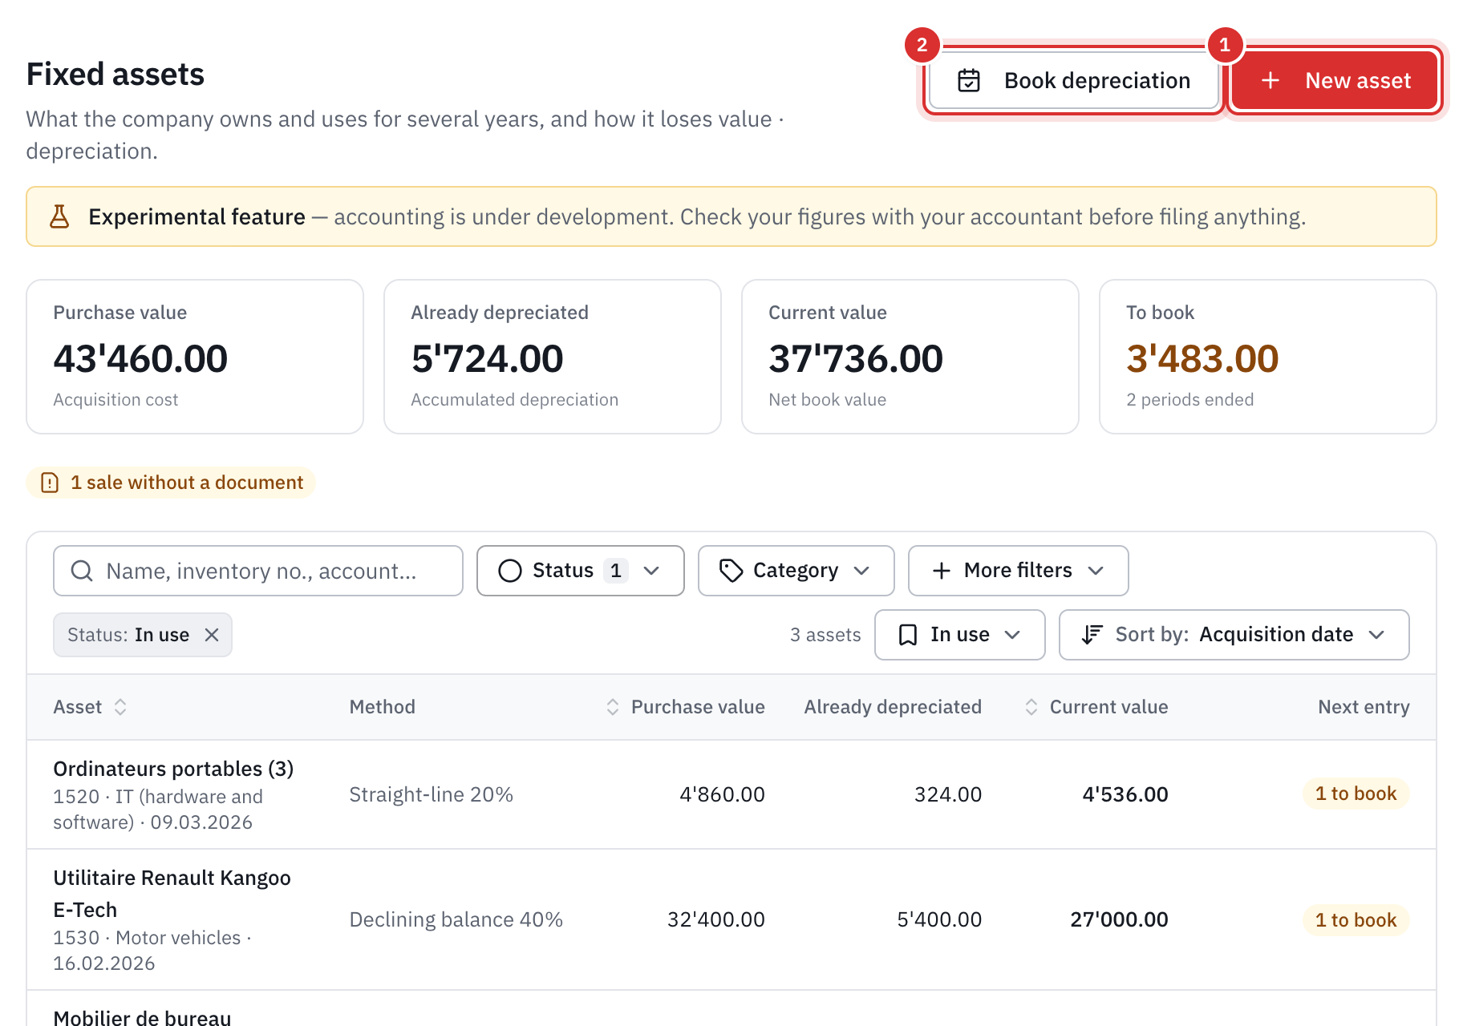Click the plus icon on More filters
Image resolution: width=1463 pixels, height=1026 pixels.
click(942, 571)
